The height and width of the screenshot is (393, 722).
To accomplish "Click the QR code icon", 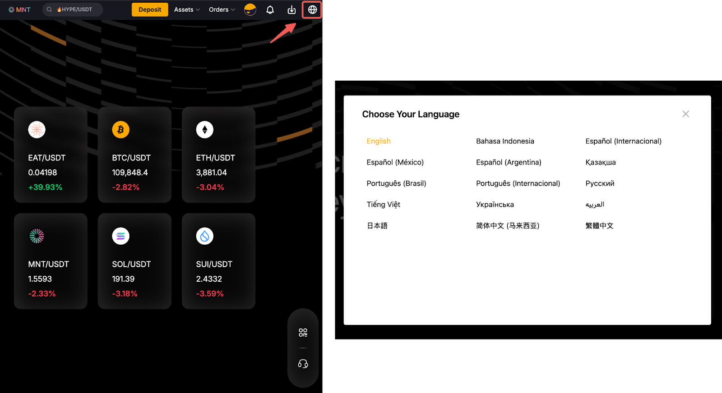I will click(x=303, y=333).
